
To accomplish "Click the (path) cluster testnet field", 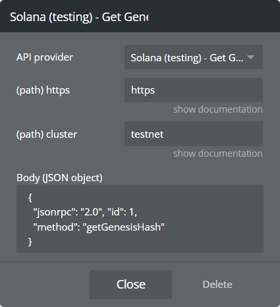I will pos(194,134).
